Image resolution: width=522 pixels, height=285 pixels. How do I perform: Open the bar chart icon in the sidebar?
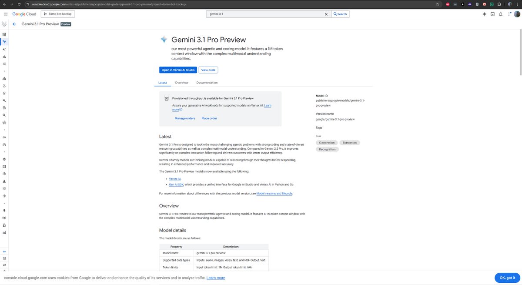click(4, 57)
